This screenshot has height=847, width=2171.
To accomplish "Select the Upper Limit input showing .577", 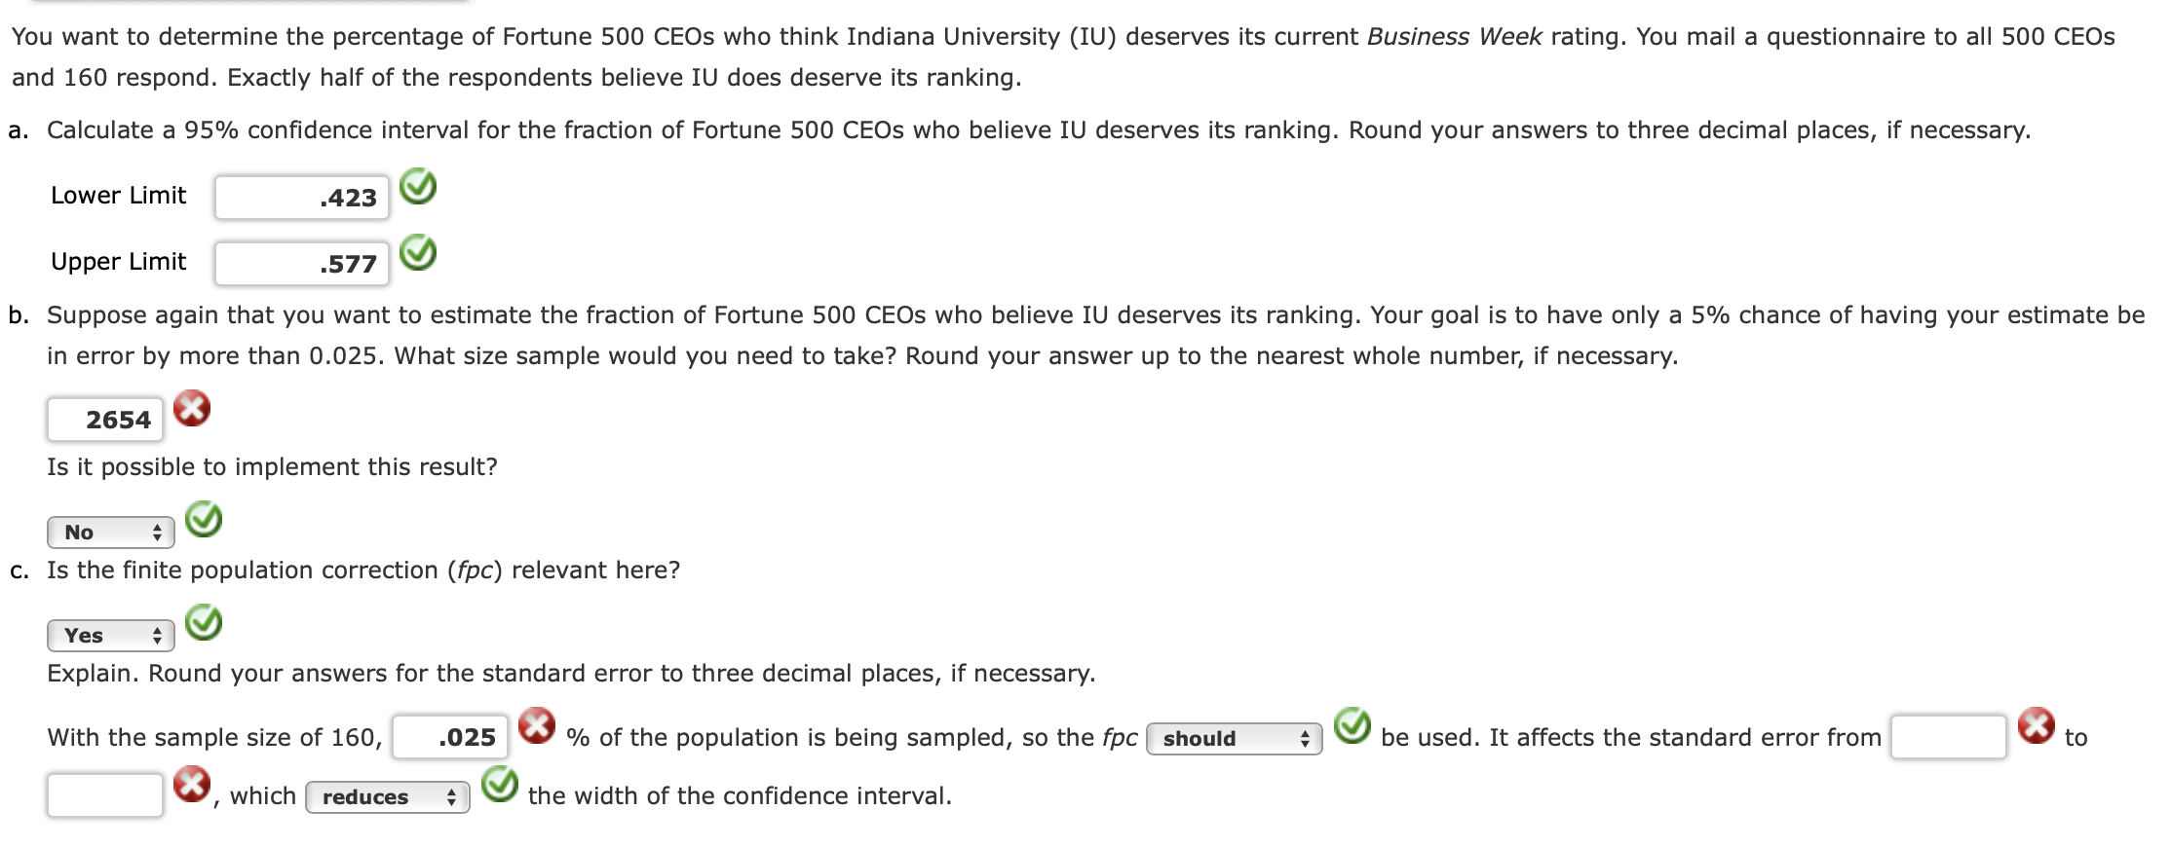I will tap(300, 262).
